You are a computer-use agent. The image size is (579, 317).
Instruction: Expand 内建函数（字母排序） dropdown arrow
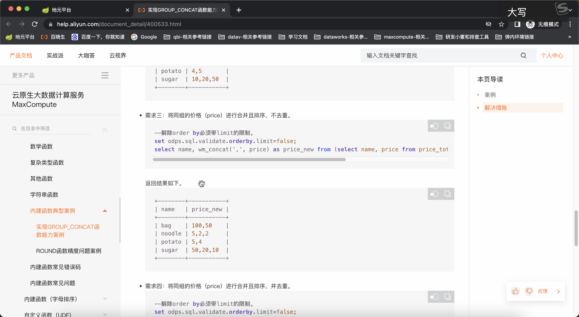(105, 299)
